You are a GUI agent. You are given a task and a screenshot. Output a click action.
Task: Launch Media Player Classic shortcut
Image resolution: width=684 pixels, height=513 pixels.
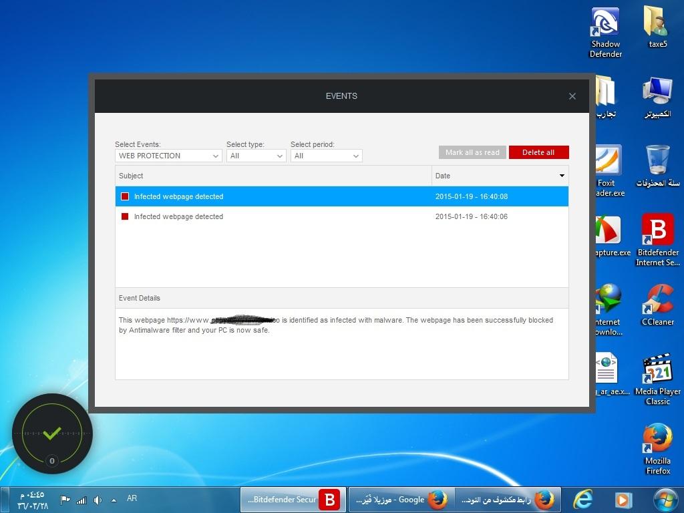point(657,379)
